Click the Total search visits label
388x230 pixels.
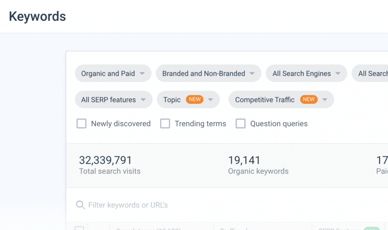pos(110,171)
